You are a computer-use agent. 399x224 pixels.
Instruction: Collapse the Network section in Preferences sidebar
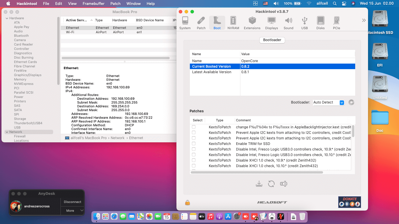point(6,132)
